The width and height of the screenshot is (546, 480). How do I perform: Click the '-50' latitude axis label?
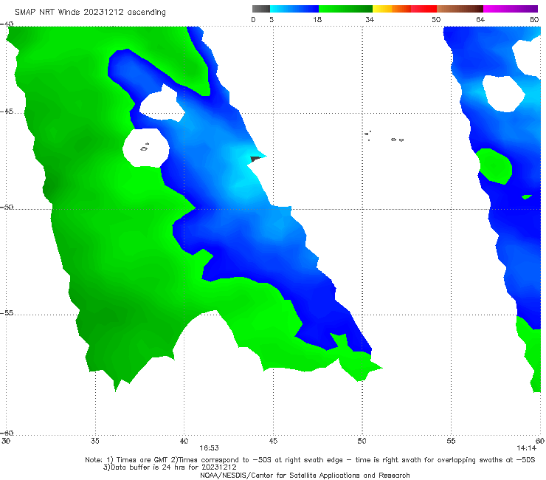click(x=7, y=207)
